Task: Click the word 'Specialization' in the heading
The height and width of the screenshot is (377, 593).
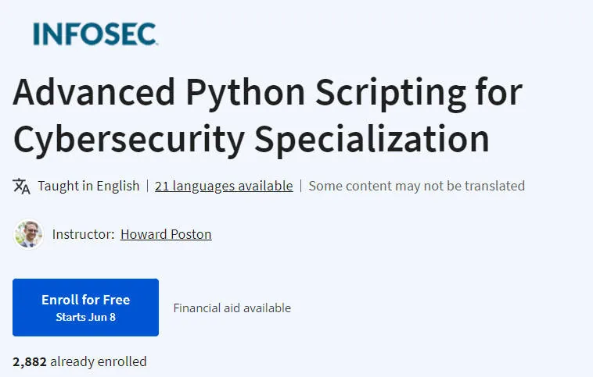Action: coord(372,140)
